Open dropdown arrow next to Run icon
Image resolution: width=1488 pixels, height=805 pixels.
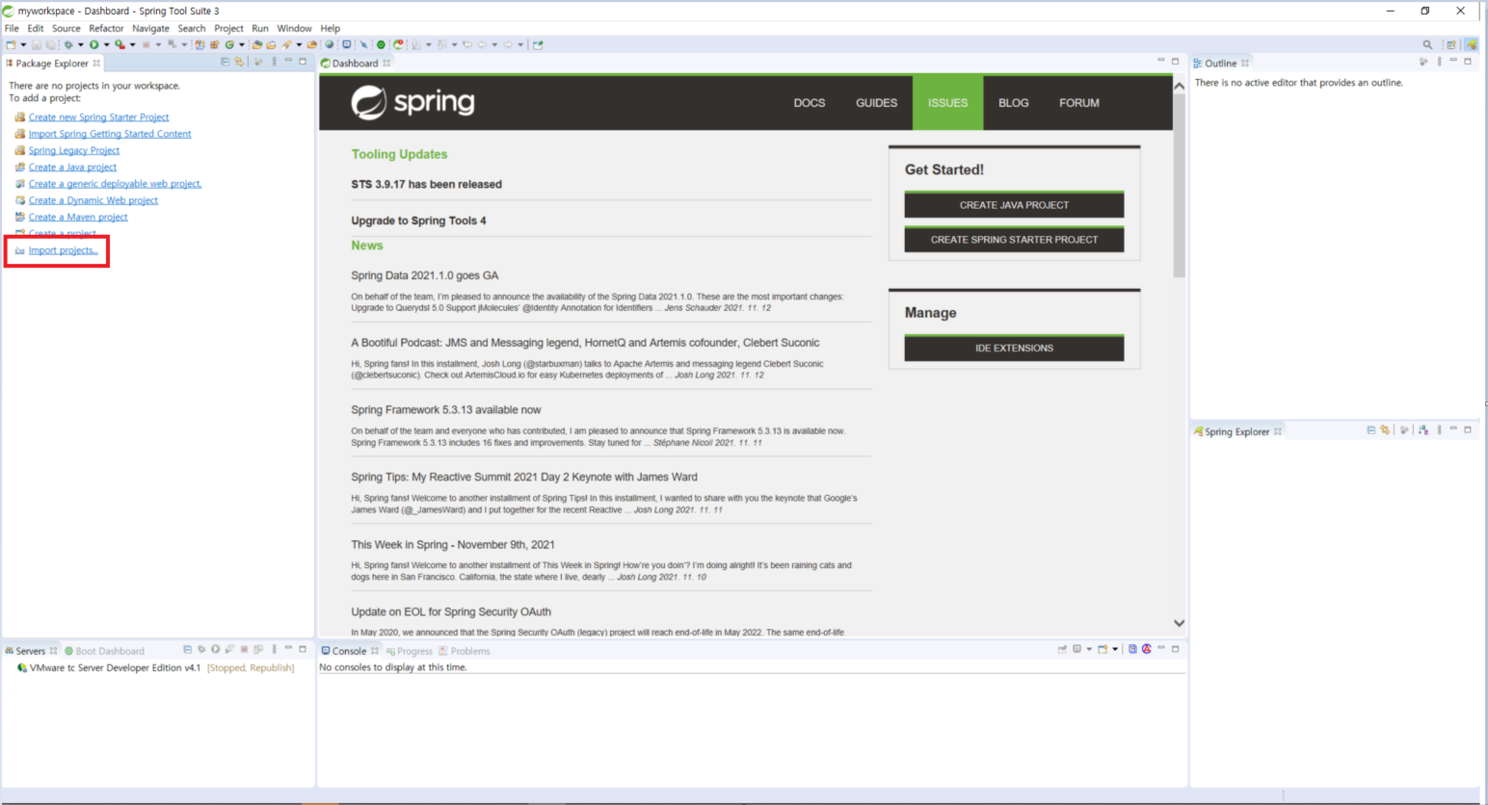(106, 44)
